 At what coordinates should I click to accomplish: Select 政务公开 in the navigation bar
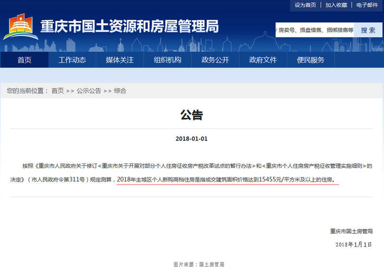215,60
